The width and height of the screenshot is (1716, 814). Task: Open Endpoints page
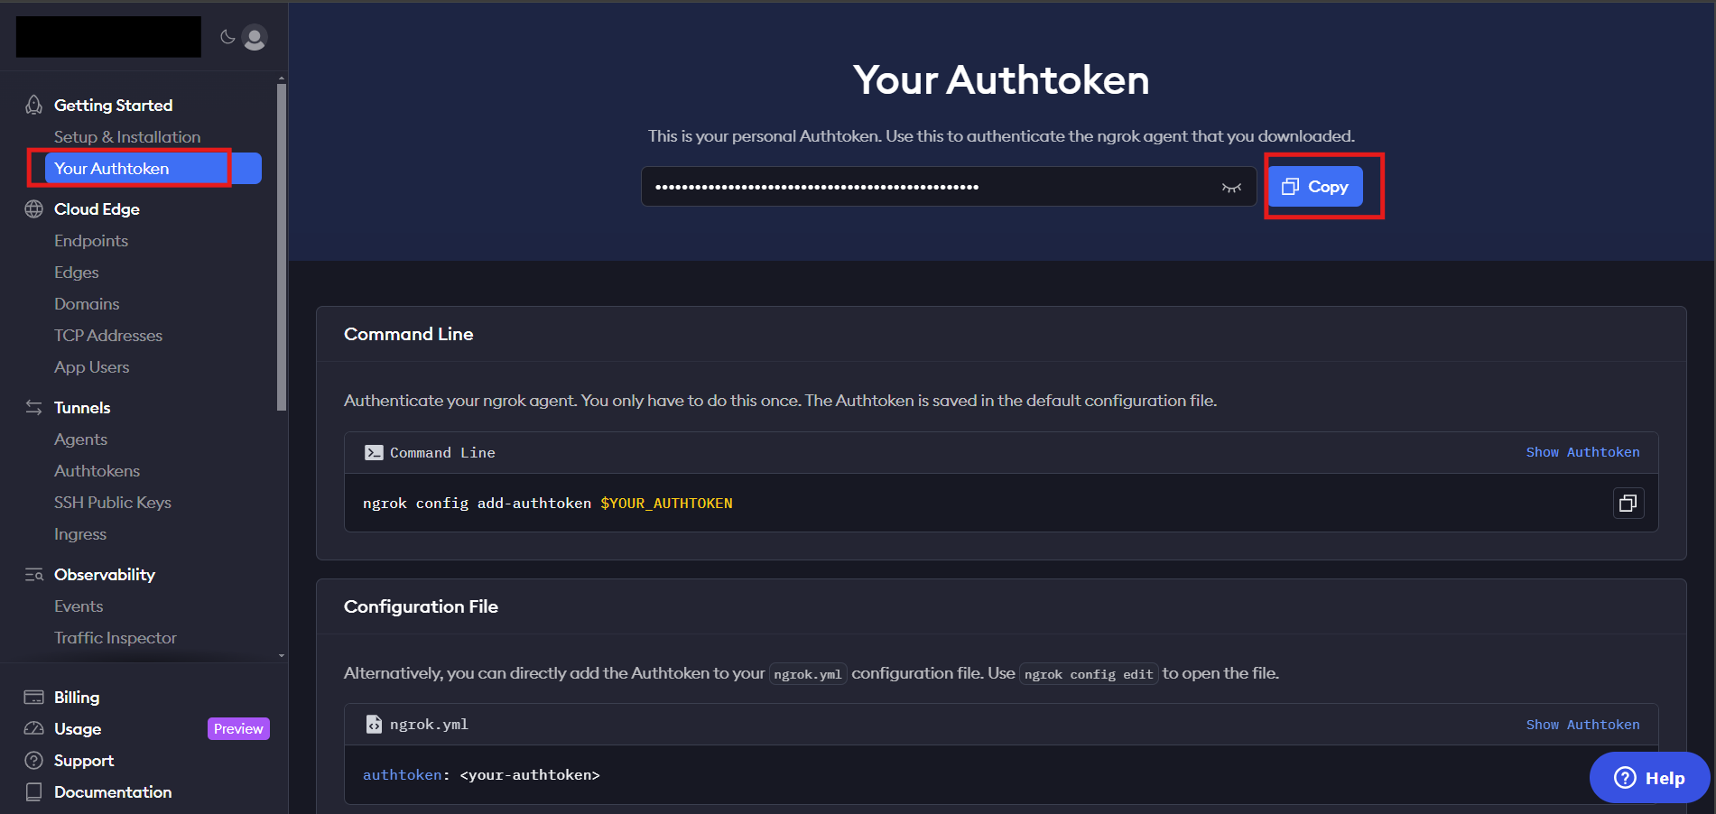91,240
